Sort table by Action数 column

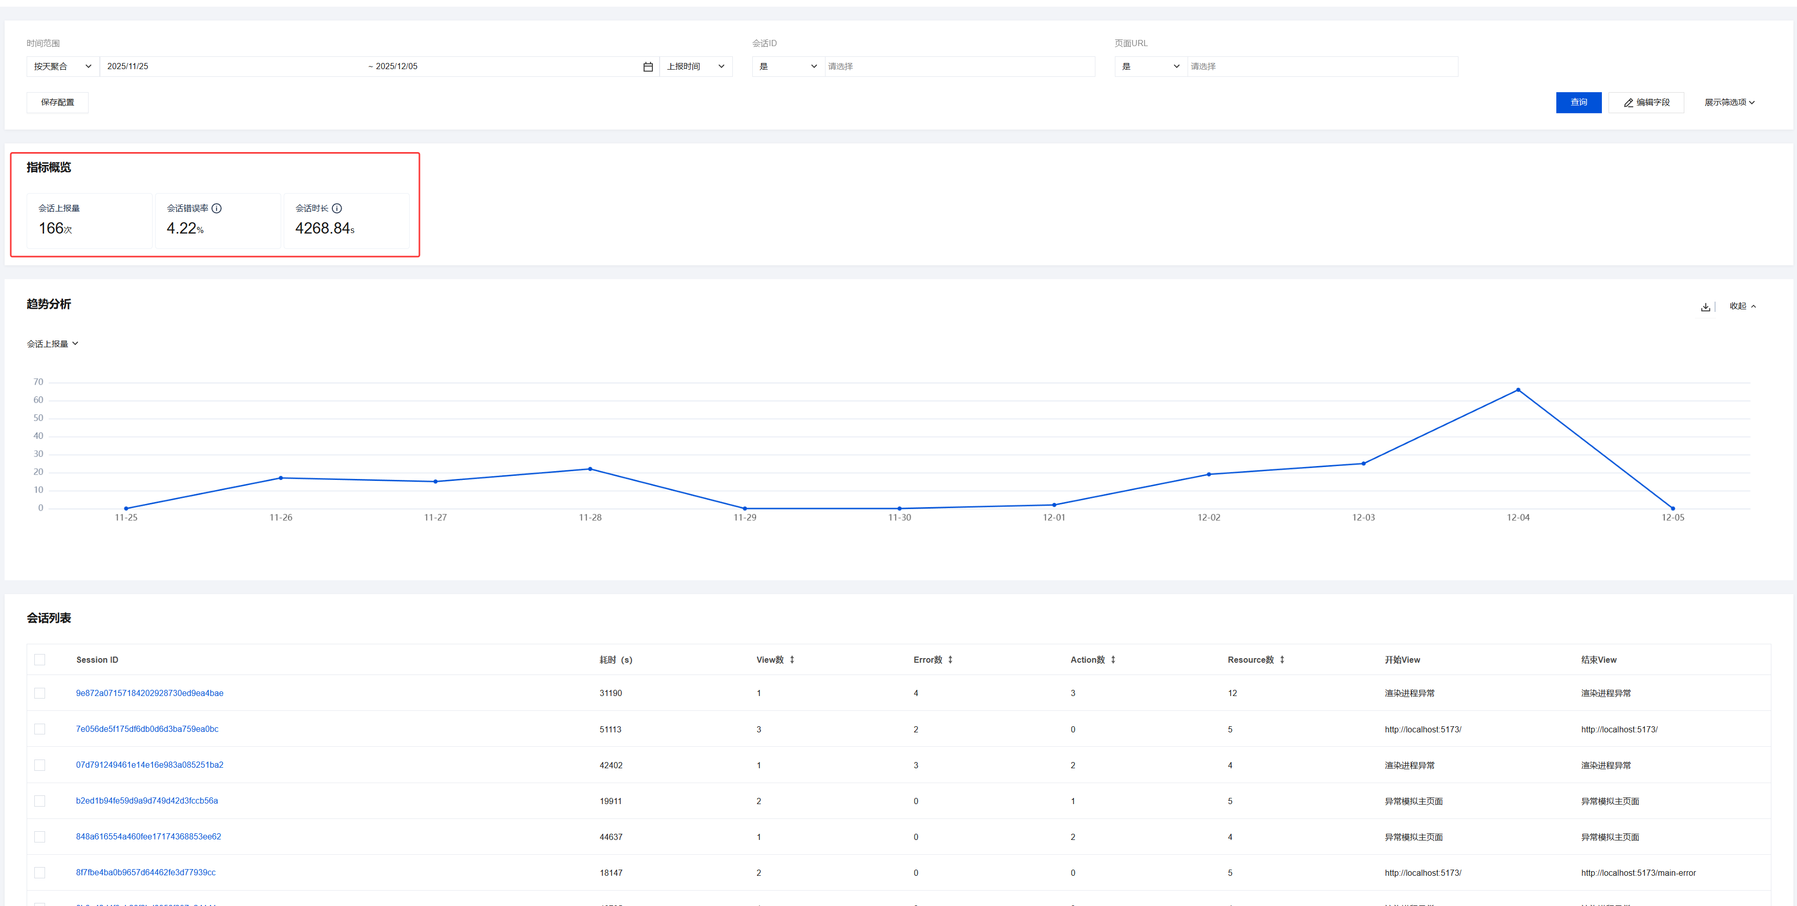pos(1113,660)
